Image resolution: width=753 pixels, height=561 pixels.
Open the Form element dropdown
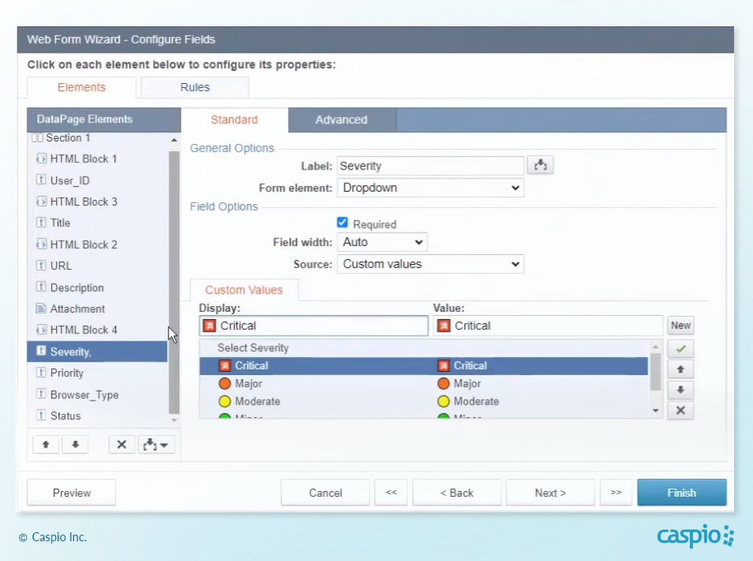tap(430, 188)
